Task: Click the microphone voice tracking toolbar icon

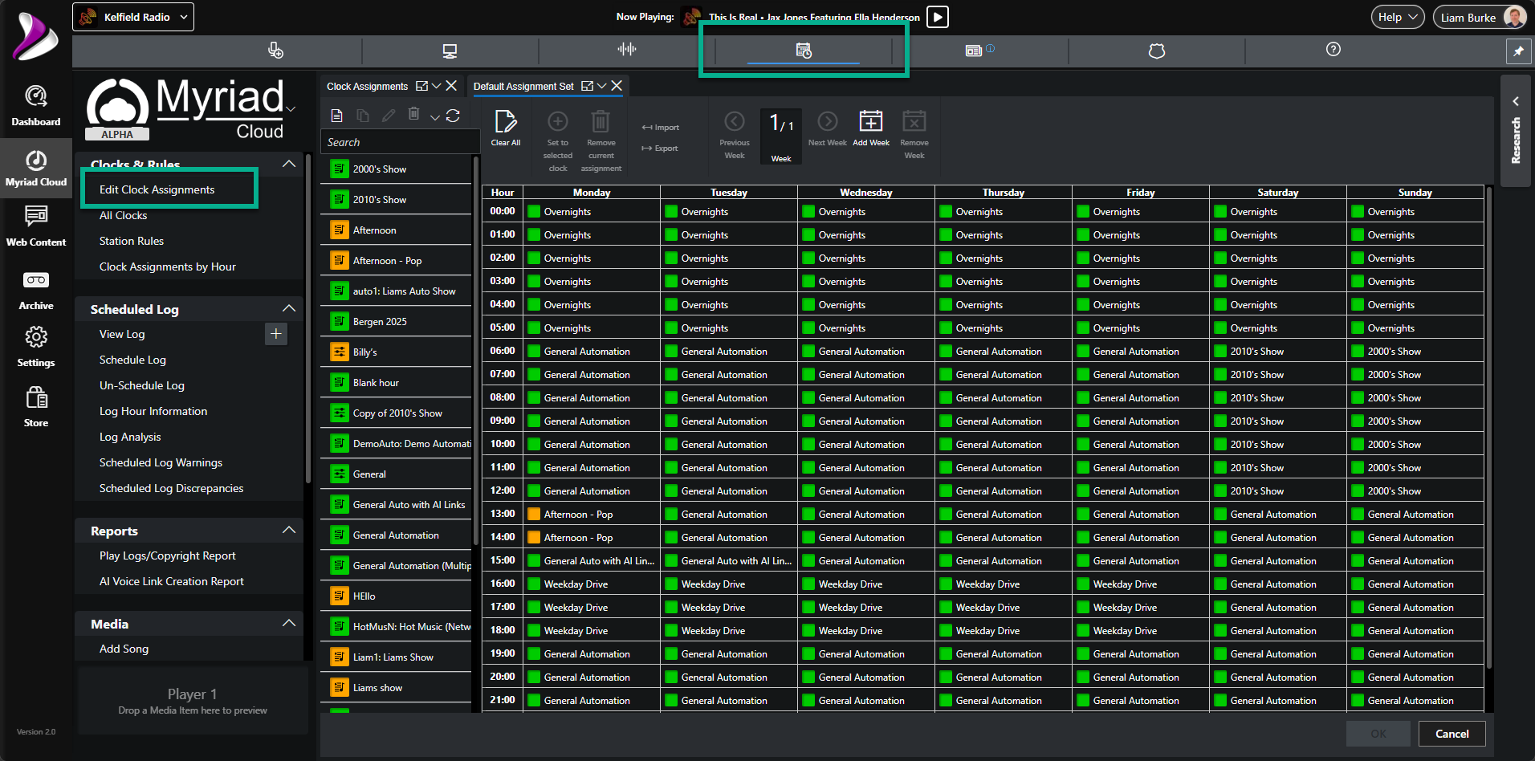Action: point(275,51)
